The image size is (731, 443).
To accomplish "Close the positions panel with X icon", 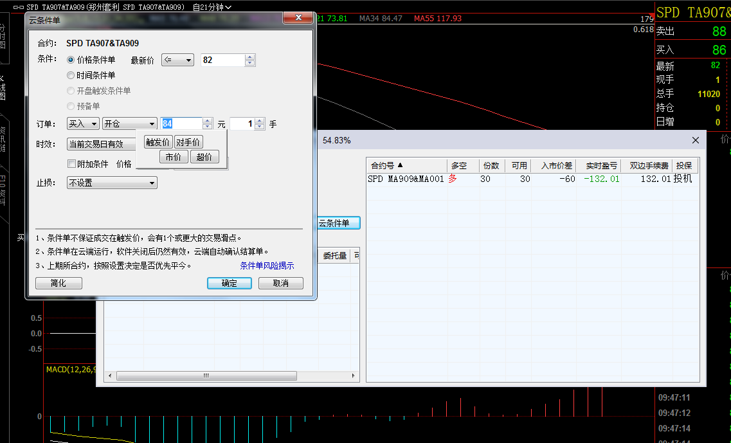I will 695,140.
